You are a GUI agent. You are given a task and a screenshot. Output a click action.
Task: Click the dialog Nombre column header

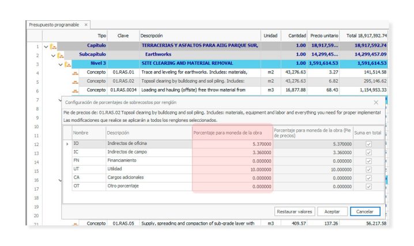pyautogui.click(x=88, y=133)
